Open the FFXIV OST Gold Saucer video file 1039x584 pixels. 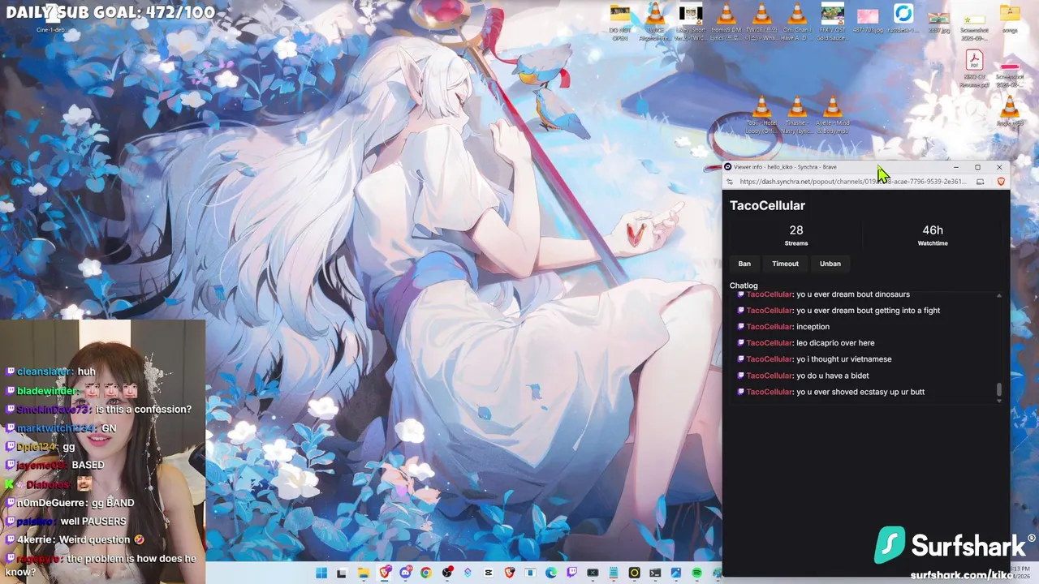(833, 21)
